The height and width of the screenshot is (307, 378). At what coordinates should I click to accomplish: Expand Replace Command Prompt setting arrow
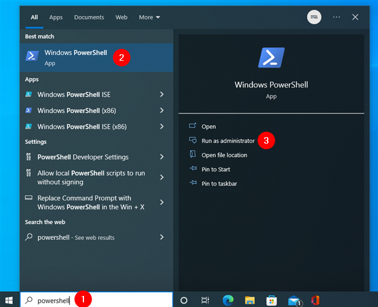162,202
